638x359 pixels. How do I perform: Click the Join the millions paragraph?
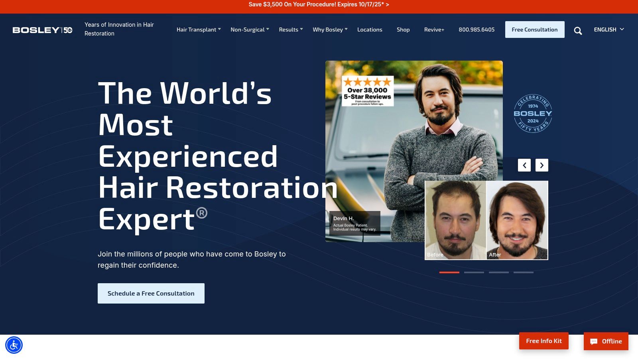(x=192, y=260)
